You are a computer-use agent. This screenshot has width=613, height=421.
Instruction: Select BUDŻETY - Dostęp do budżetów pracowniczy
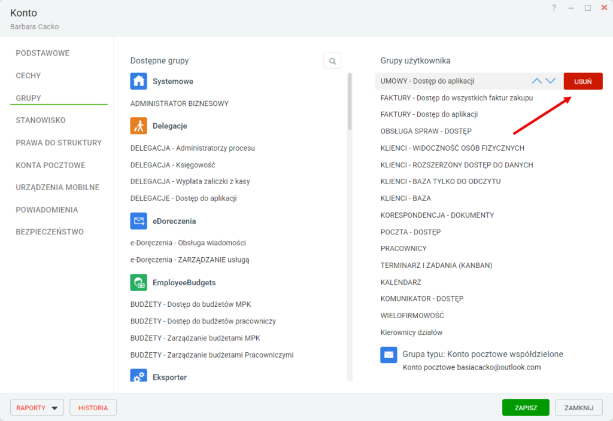(203, 321)
